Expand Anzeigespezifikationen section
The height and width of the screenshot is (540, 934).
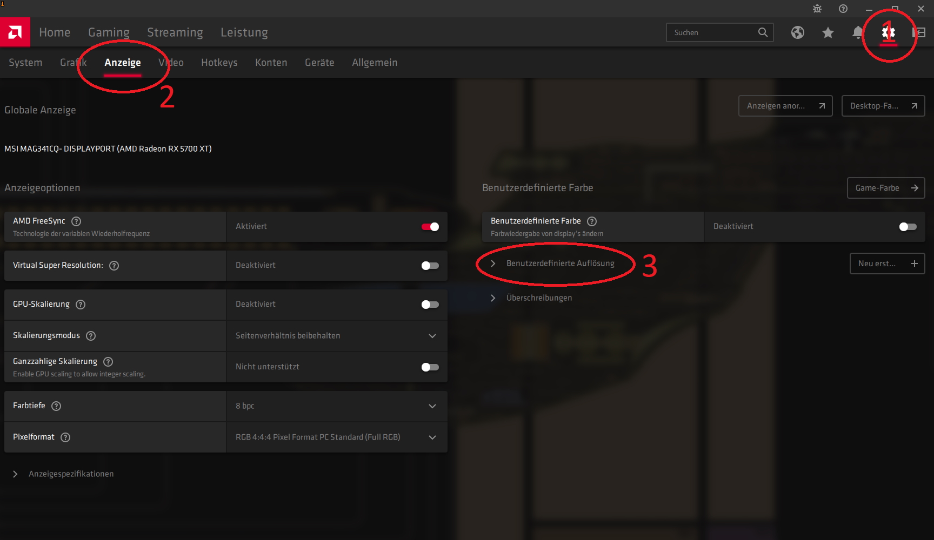pos(63,474)
